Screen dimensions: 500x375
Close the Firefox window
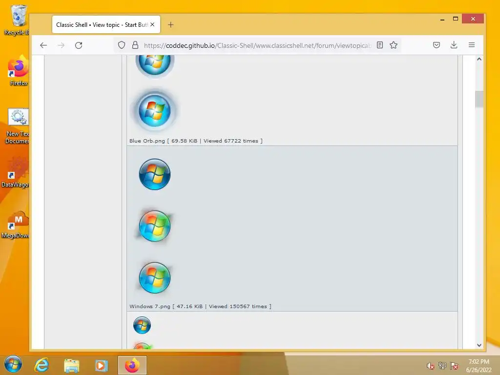pos(473,19)
